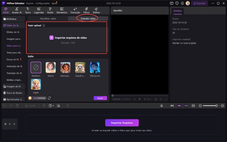The image size is (227, 142).
Task: Select the Quadrin... style thumbnail
Action: tap(80, 68)
